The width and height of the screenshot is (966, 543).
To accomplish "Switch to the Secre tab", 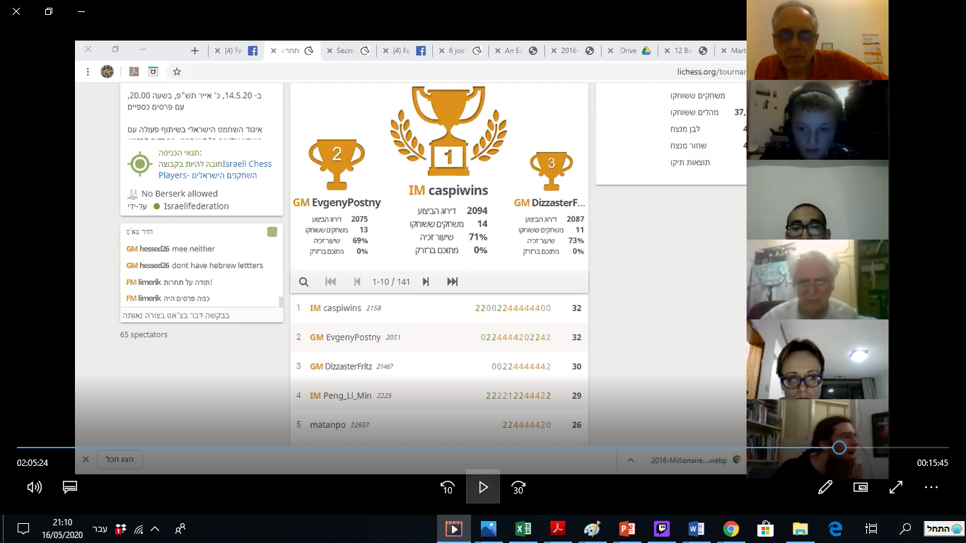I will tap(347, 50).
